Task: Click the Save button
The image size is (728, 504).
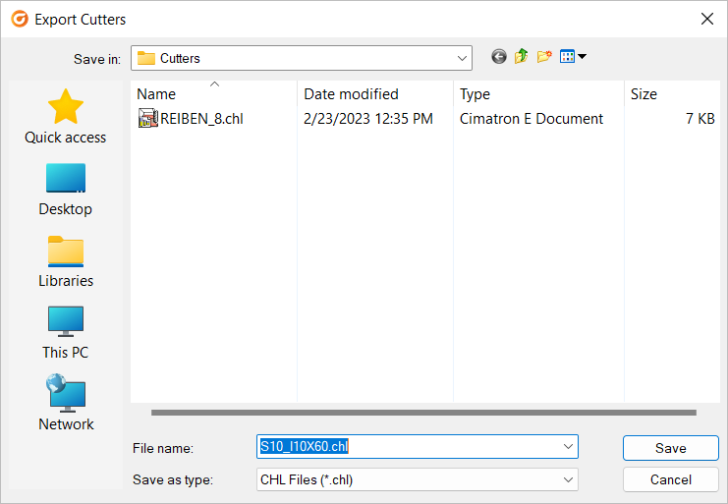Action: [x=670, y=448]
